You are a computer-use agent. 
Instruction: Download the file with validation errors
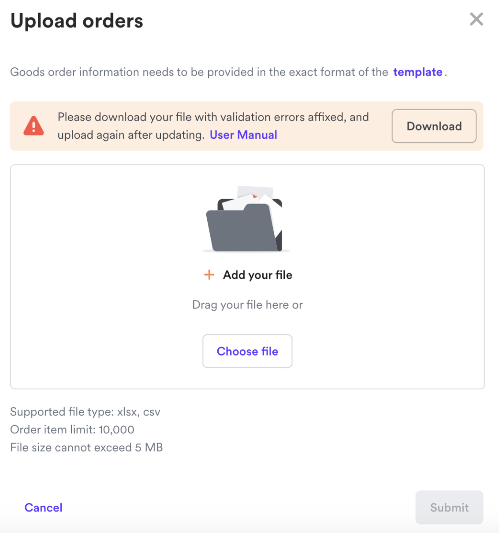[434, 126]
